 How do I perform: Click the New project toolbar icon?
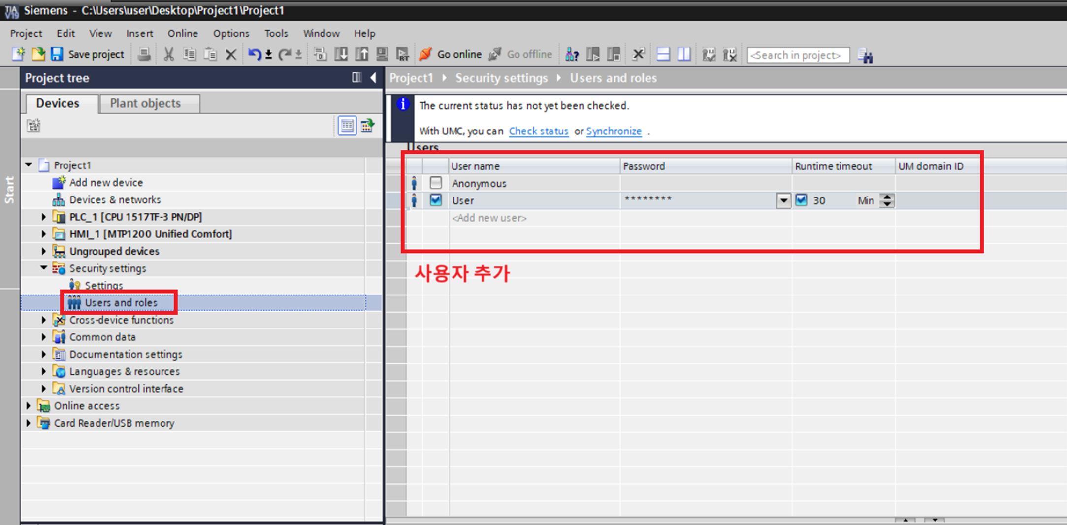[x=18, y=54]
